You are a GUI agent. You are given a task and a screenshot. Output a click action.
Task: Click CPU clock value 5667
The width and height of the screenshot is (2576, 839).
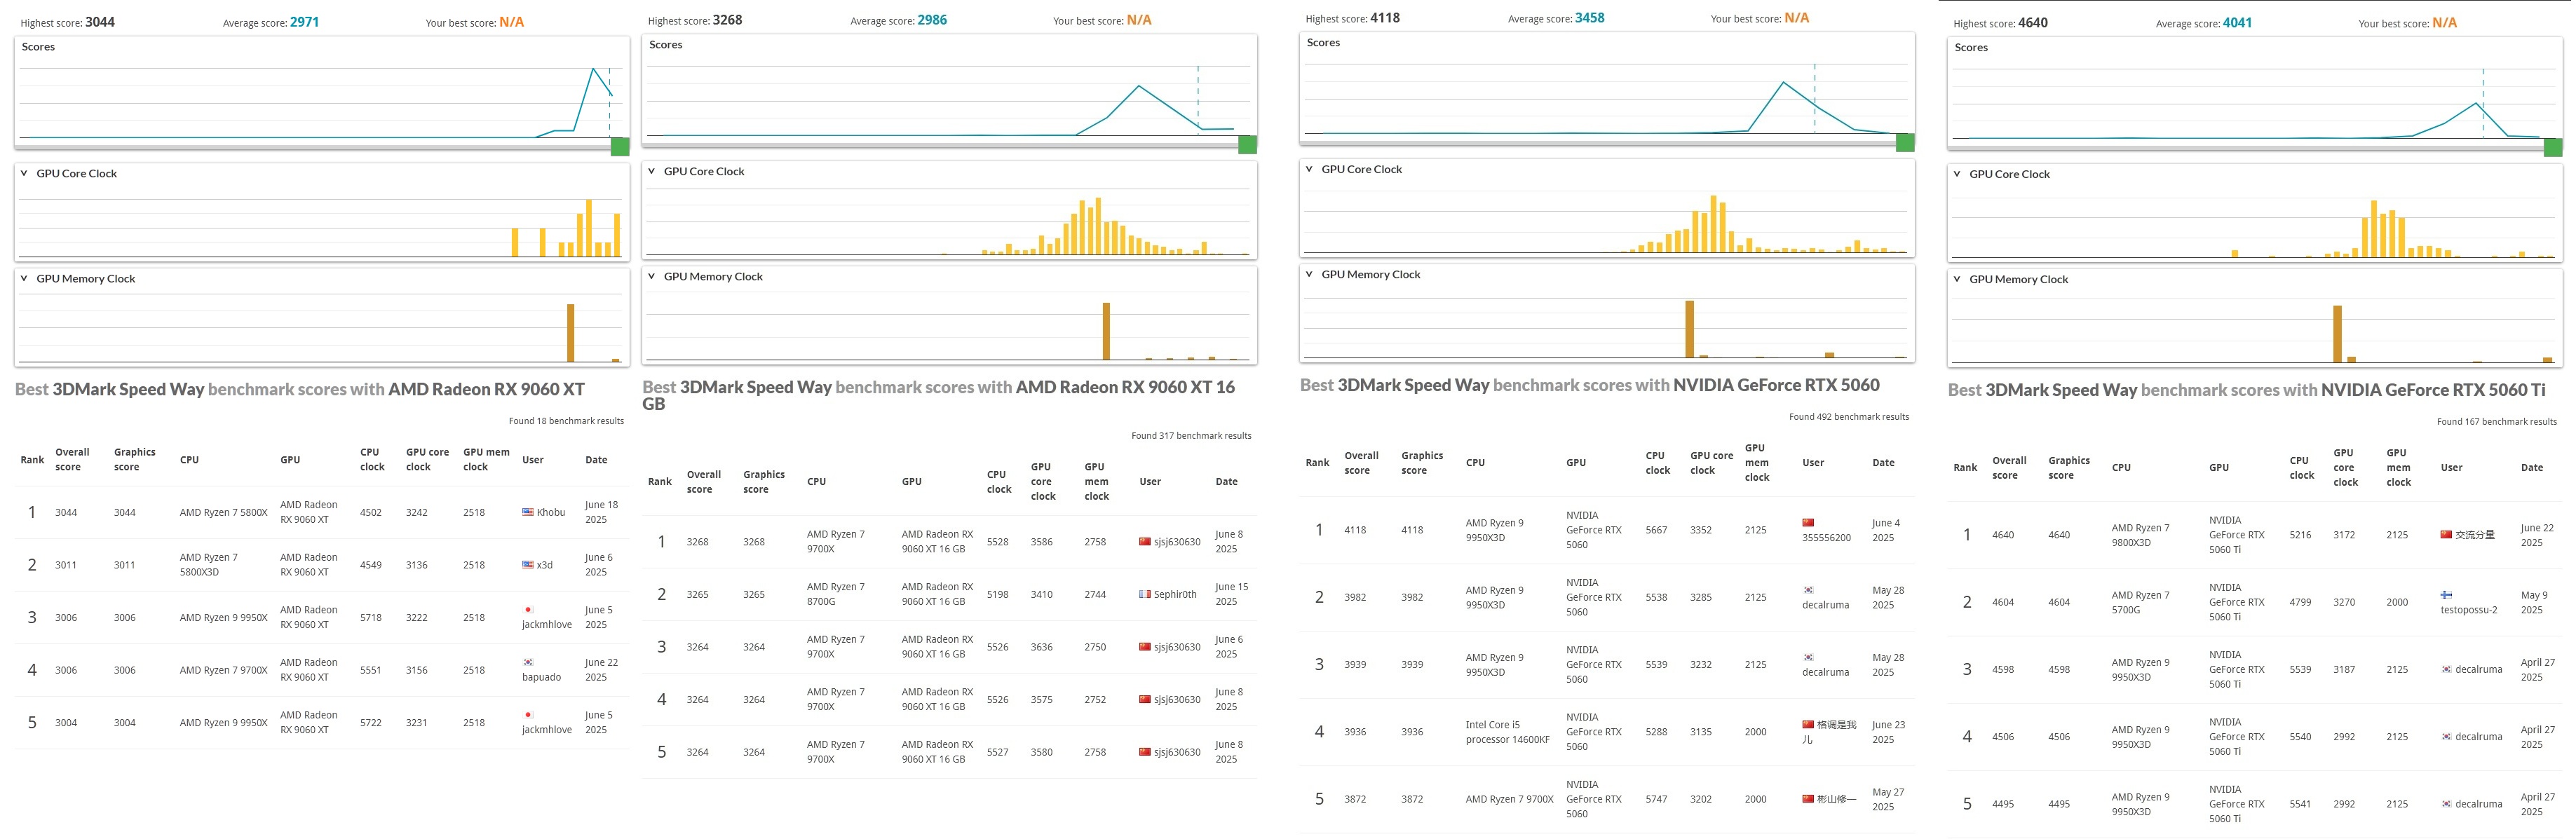pos(1657,531)
